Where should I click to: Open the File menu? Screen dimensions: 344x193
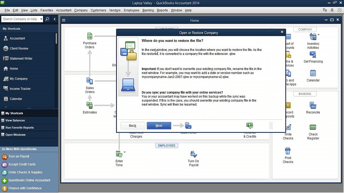pyautogui.click(x=7, y=10)
